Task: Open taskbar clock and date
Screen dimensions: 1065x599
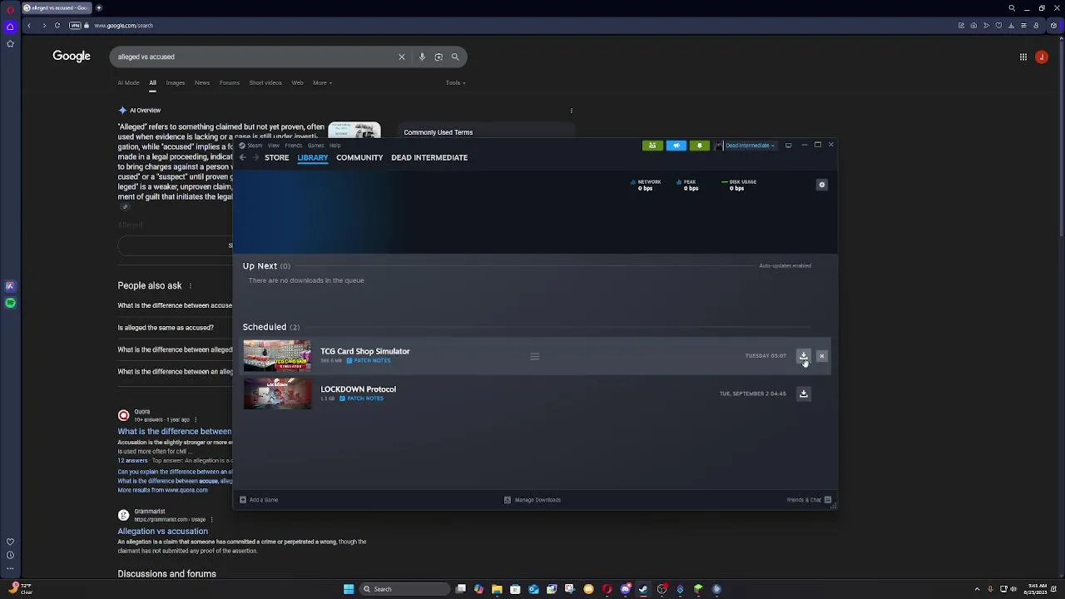Action: (x=1037, y=589)
